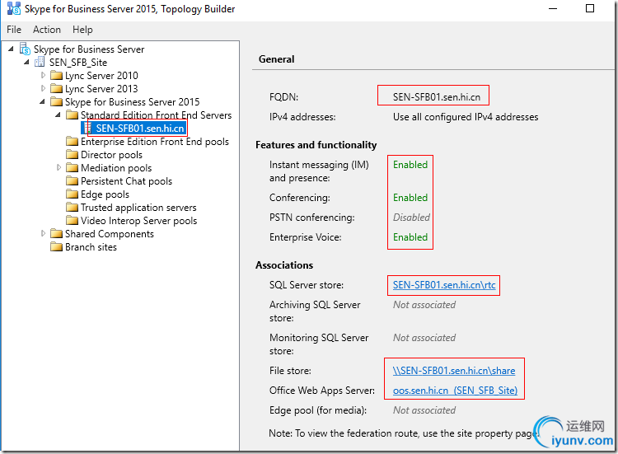Click the Branch sites folder icon
This screenshot has width=618, height=454.
pos(56,246)
